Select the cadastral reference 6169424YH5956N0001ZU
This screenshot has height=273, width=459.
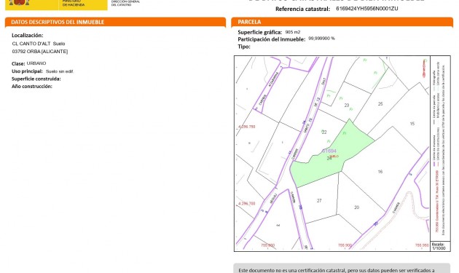tap(366, 9)
